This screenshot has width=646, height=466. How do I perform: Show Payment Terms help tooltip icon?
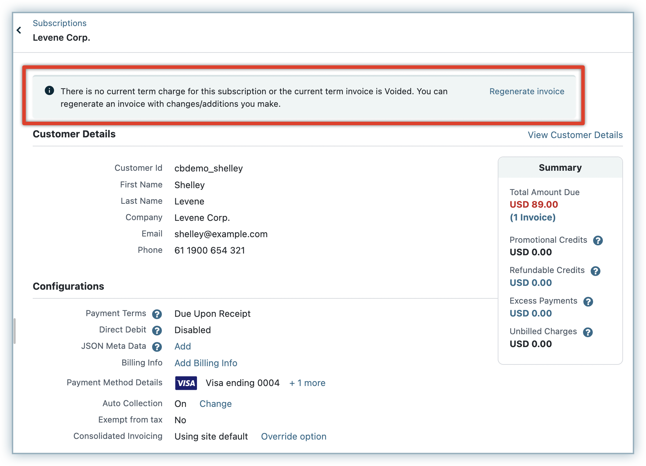pyautogui.click(x=157, y=314)
